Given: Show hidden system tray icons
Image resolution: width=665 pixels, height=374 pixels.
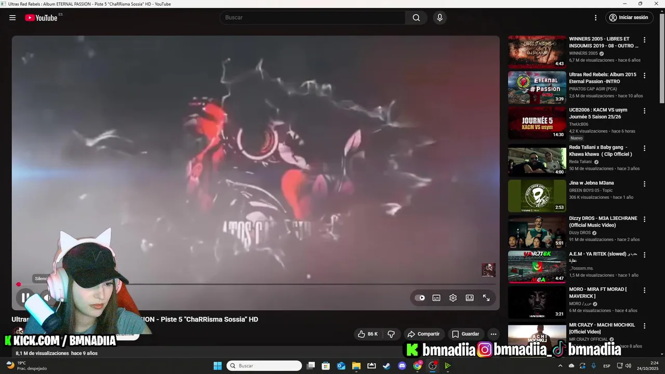Looking at the screenshot, I should click(x=560, y=366).
